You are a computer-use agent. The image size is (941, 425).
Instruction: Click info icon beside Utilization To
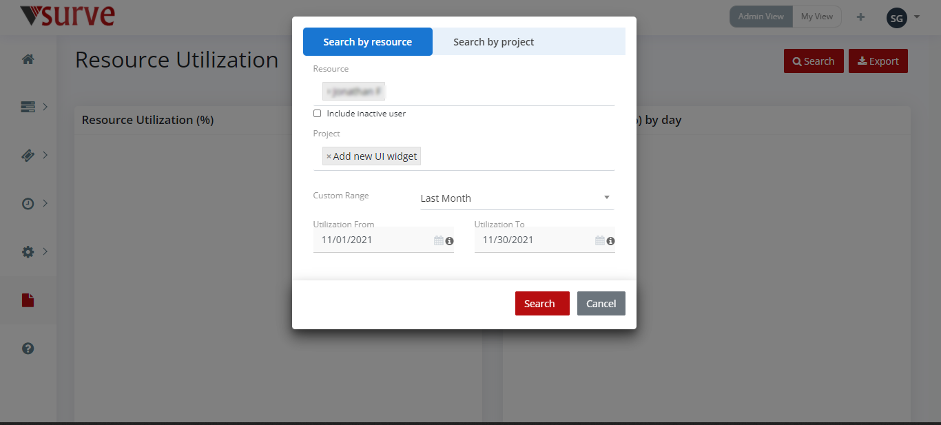click(x=611, y=241)
